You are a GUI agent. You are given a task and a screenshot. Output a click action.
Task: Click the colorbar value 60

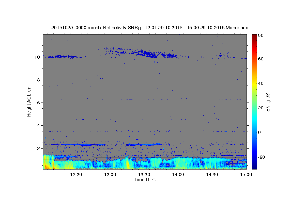(x=261, y=59)
